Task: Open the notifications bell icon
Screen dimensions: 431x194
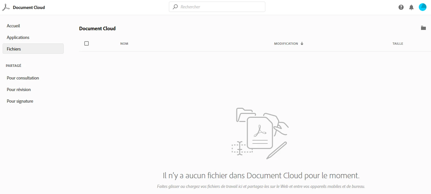Action: pos(411,7)
